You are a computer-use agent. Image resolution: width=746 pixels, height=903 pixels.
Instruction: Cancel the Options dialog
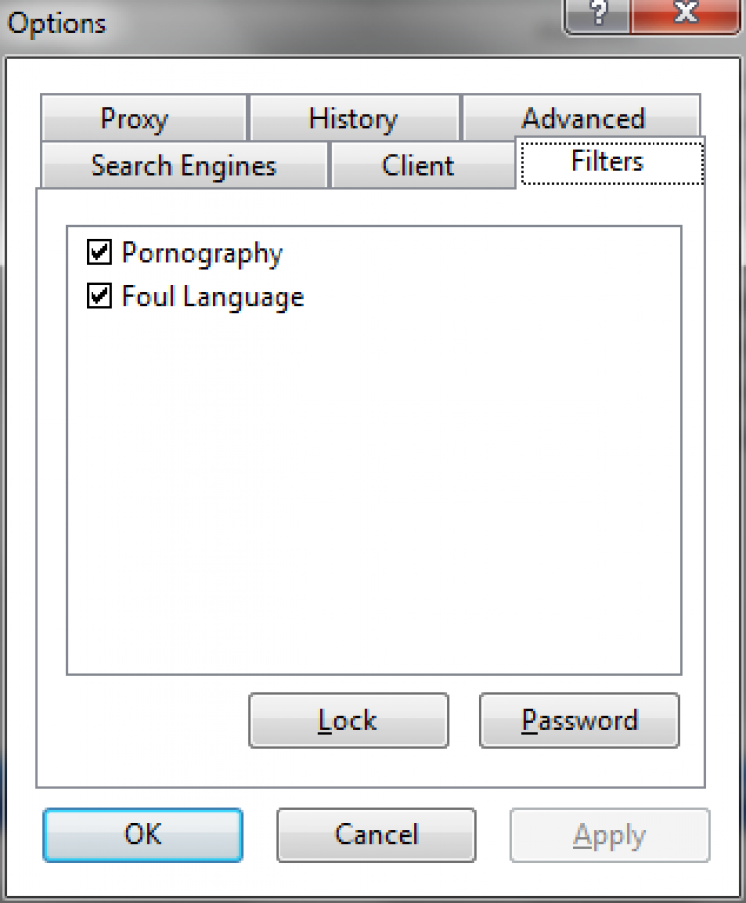coord(376,834)
